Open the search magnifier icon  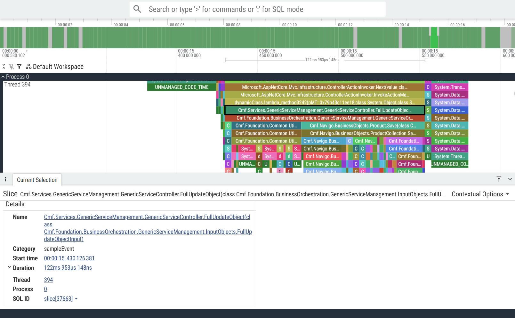pyautogui.click(x=137, y=9)
